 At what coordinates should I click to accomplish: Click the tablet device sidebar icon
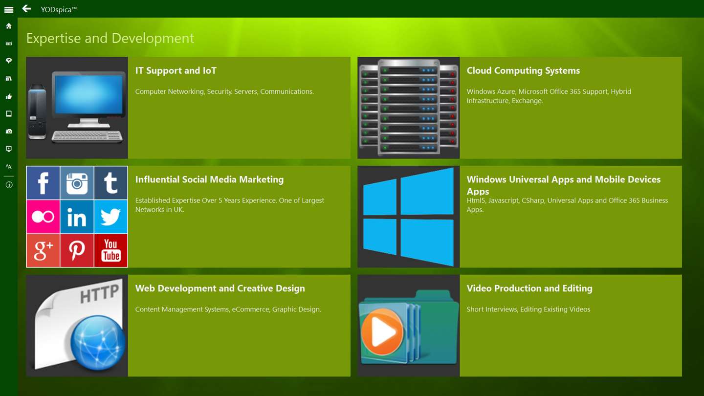9,113
